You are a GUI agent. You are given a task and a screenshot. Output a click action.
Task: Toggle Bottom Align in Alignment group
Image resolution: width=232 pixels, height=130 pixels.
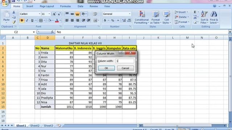pos(77,14)
